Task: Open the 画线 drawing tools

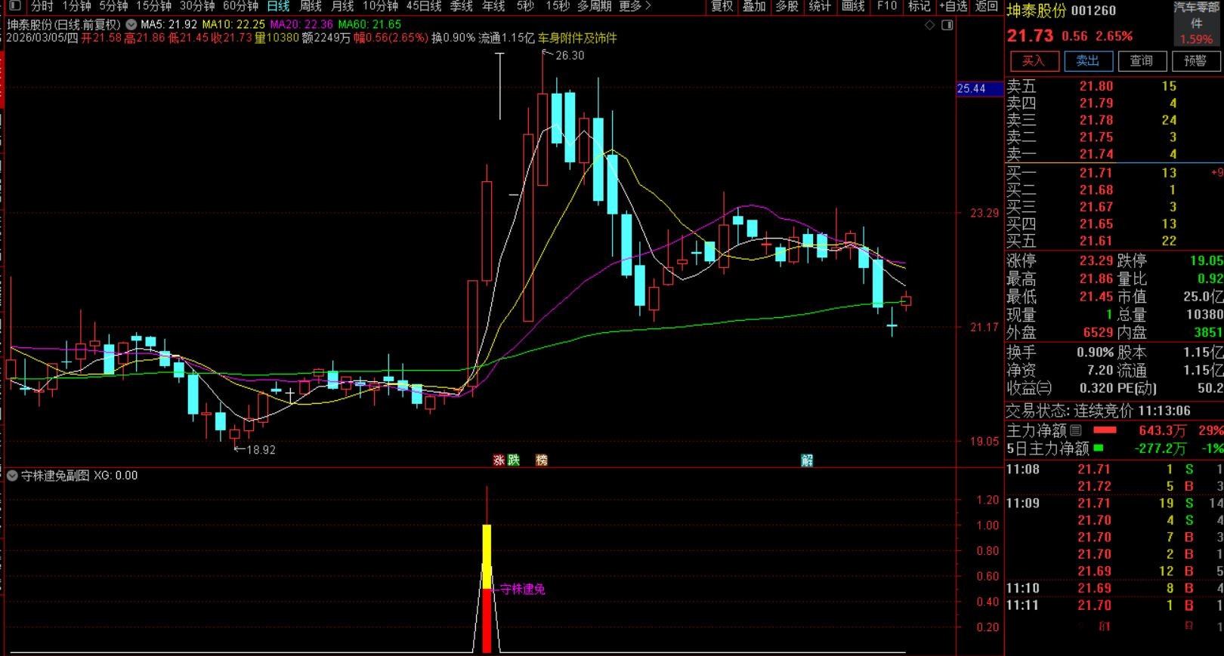Action: (x=853, y=6)
